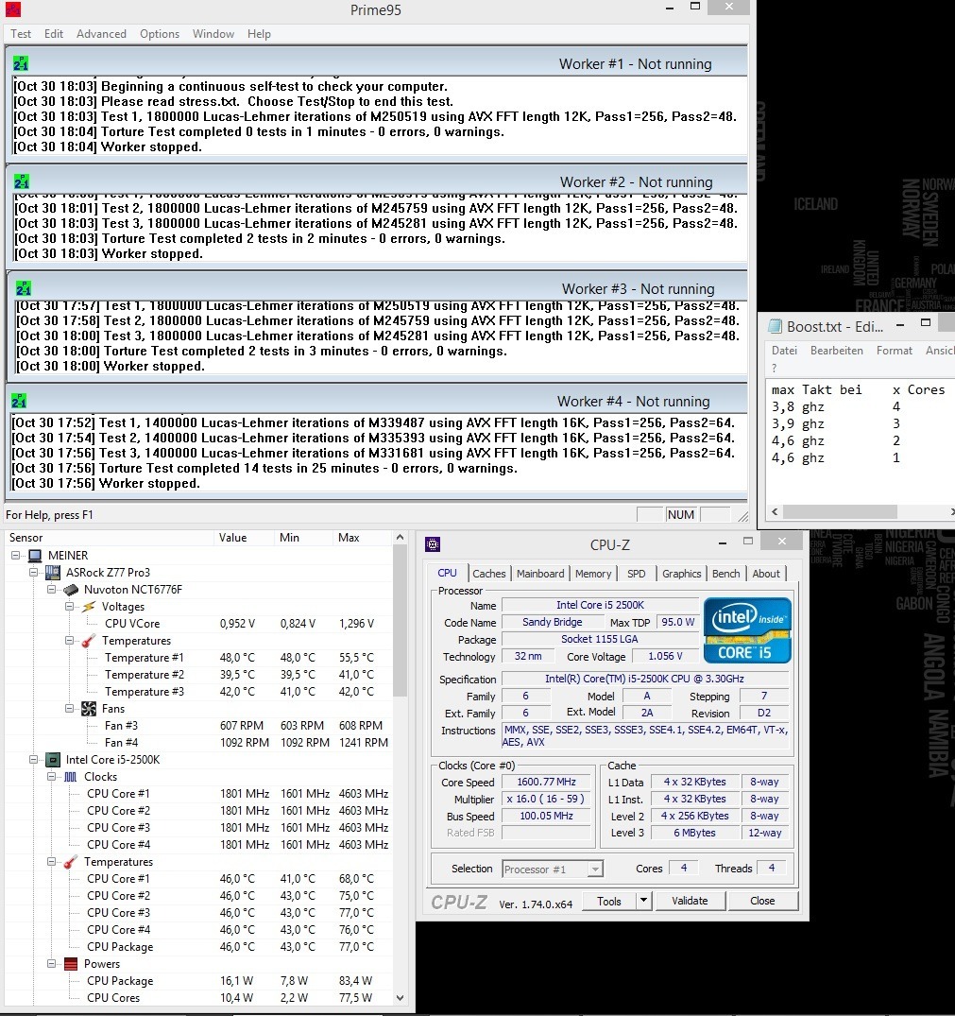Click the Close button in CPU-Z

tap(762, 901)
